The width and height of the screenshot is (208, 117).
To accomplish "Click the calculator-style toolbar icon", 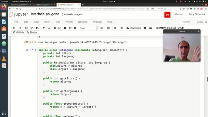I will (x=108, y=28).
